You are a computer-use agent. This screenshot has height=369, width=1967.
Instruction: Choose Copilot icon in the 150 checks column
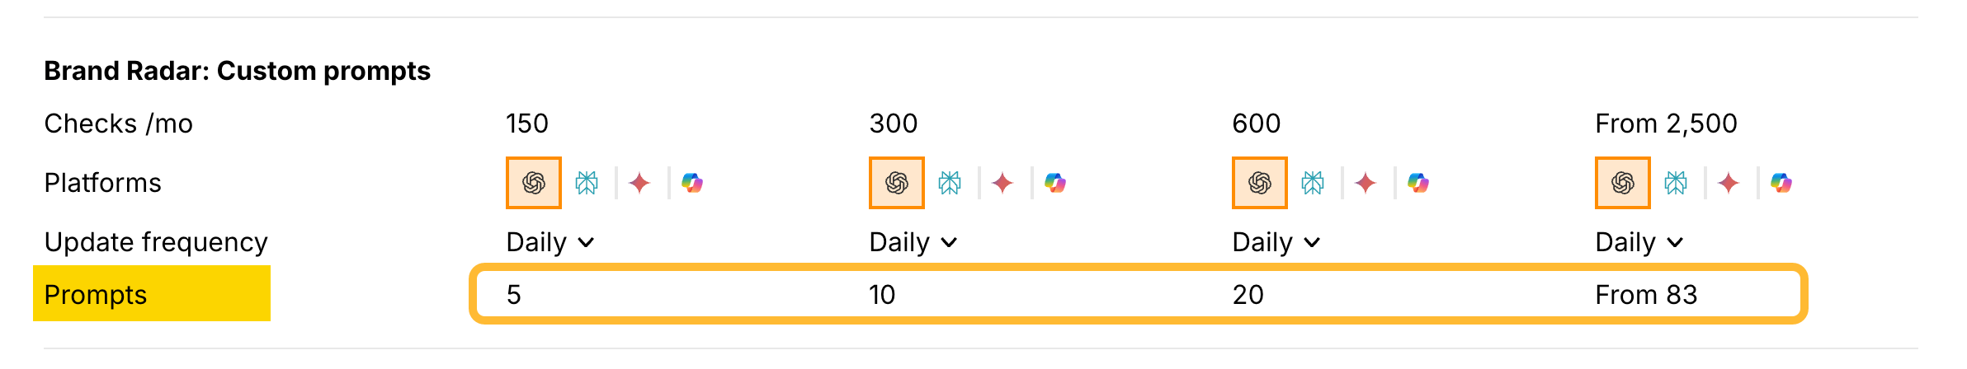[x=692, y=183]
